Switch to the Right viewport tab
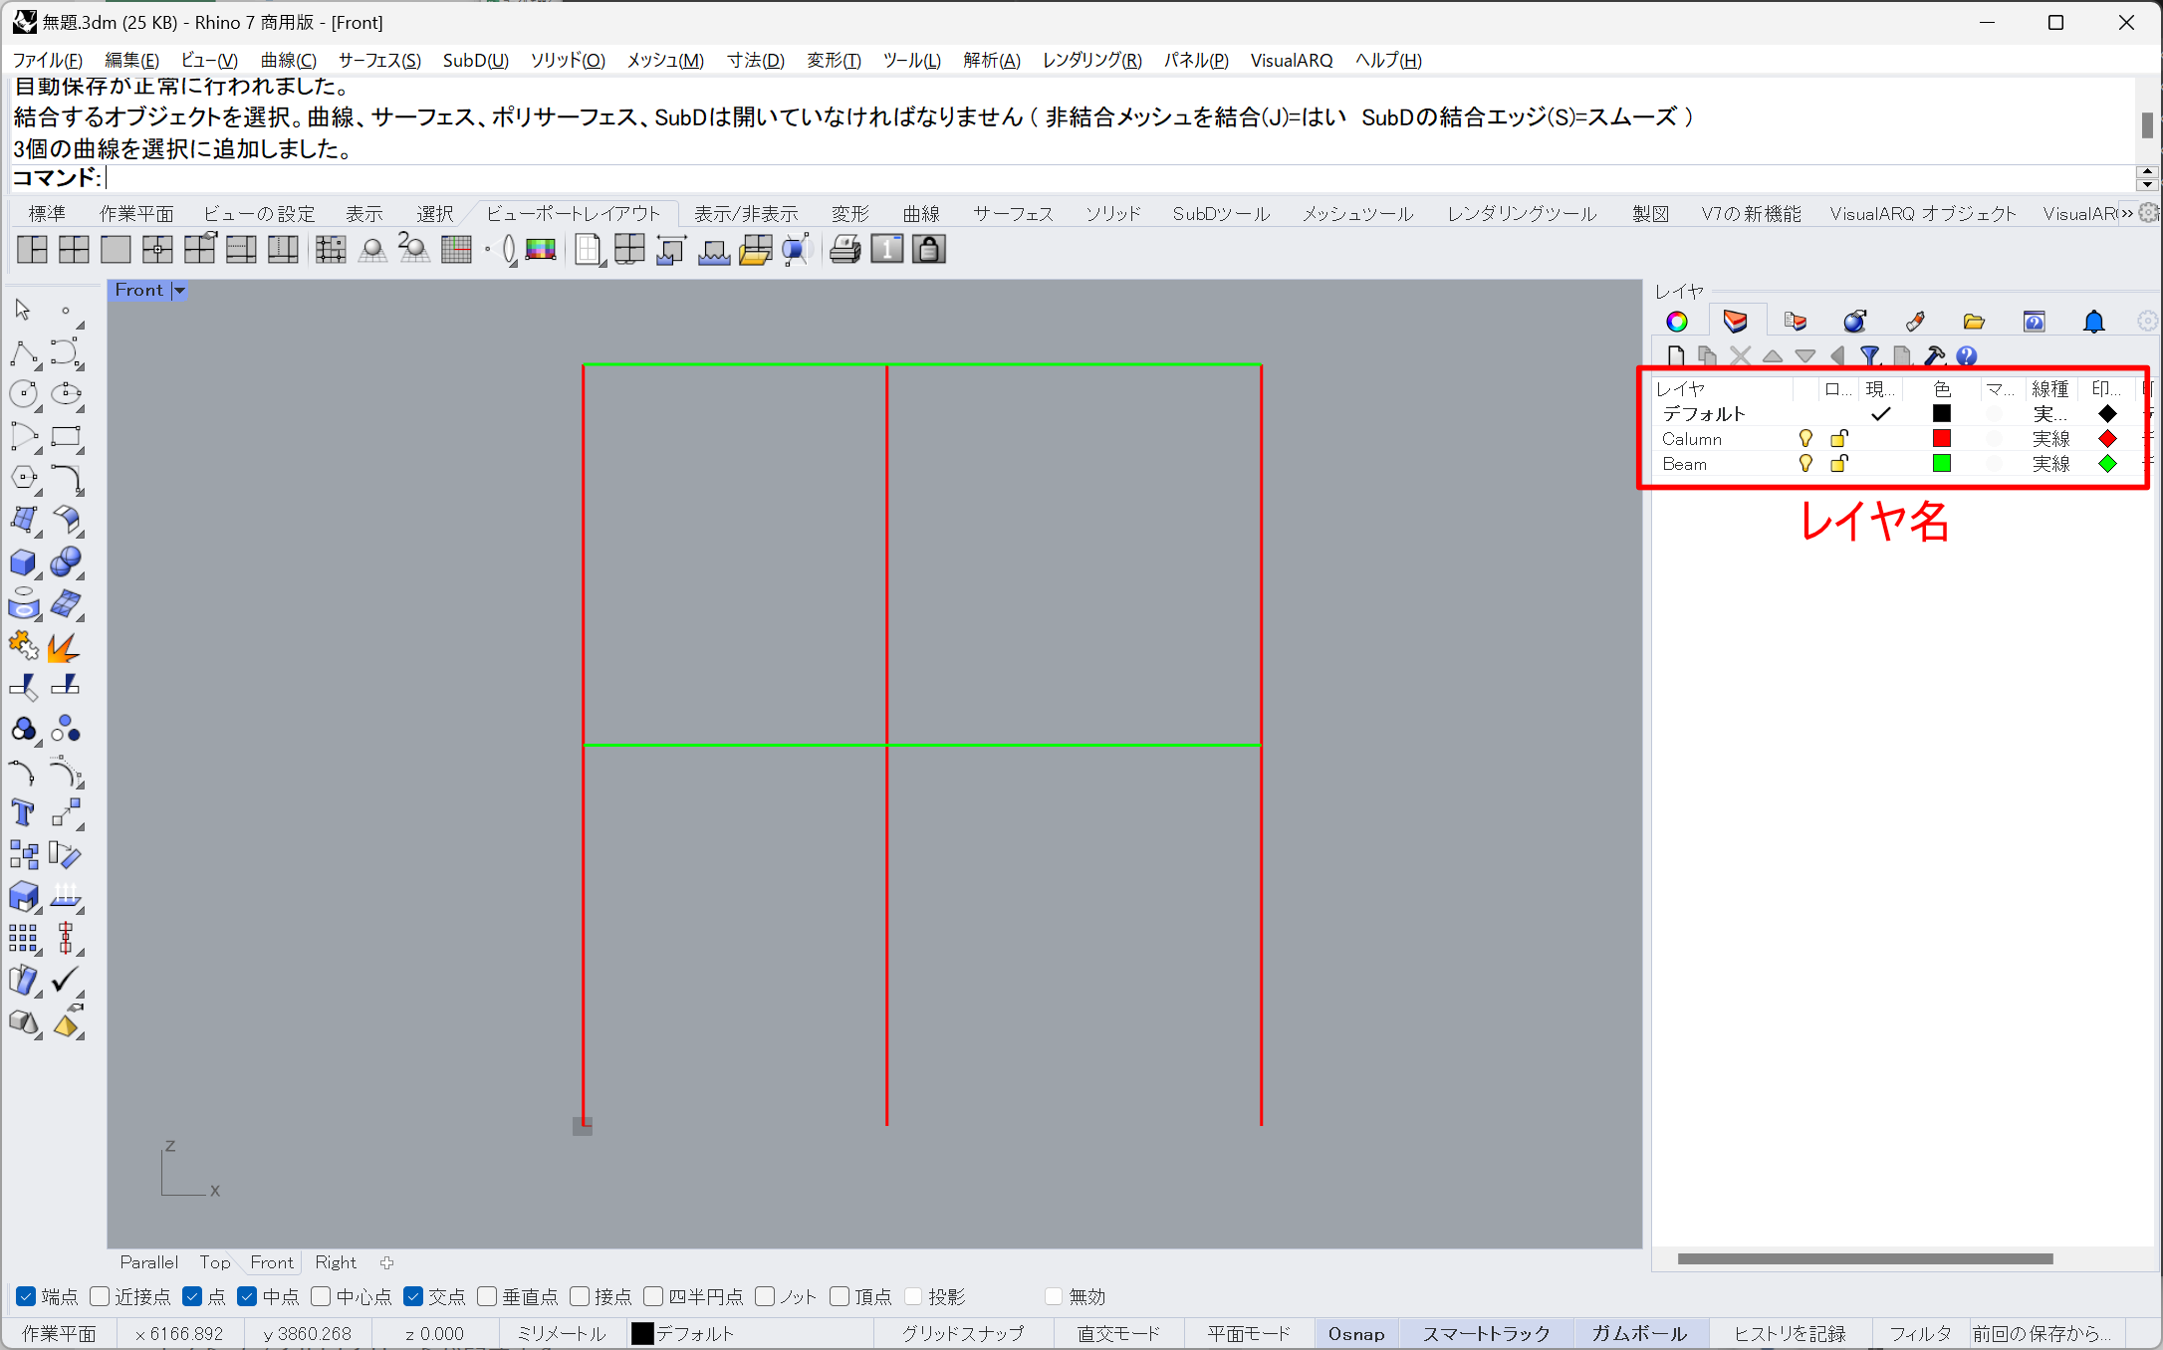 pos(336,1262)
